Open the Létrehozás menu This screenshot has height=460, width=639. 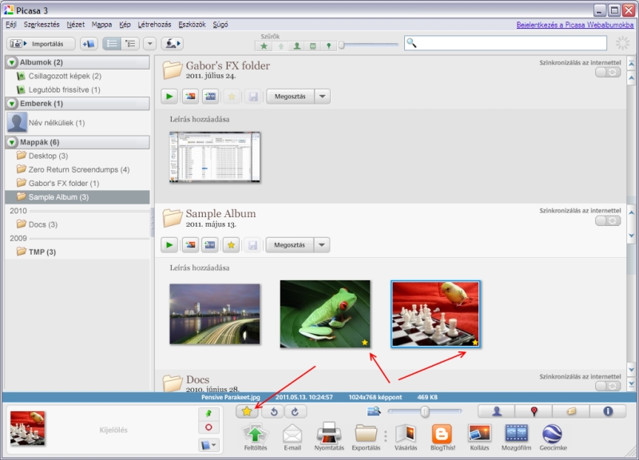tap(154, 25)
